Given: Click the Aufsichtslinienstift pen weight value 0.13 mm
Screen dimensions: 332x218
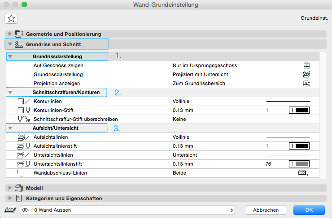Looking at the screenshot, I should [183, 146].
